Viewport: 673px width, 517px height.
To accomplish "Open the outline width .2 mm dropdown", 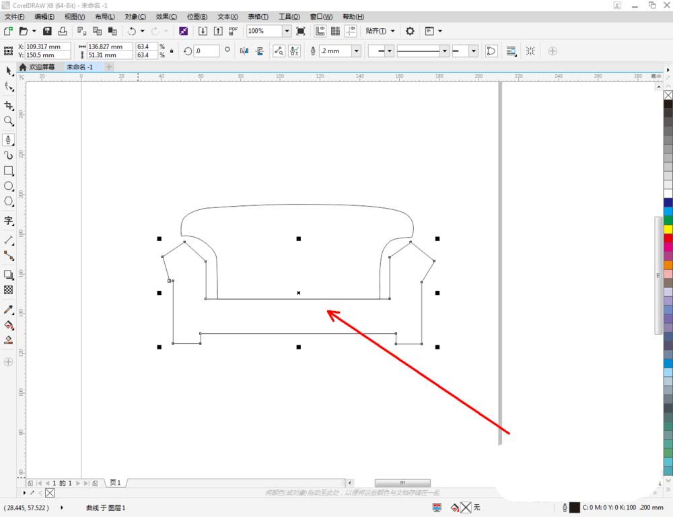I will [x=356, y=51].
